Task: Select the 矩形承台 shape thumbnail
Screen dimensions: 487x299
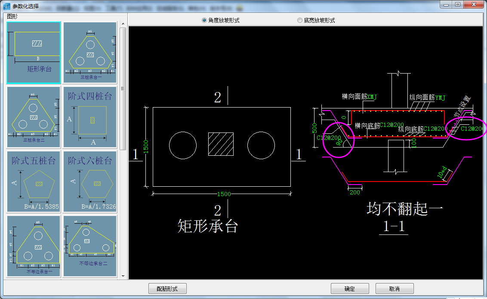Action: point(34,52)
